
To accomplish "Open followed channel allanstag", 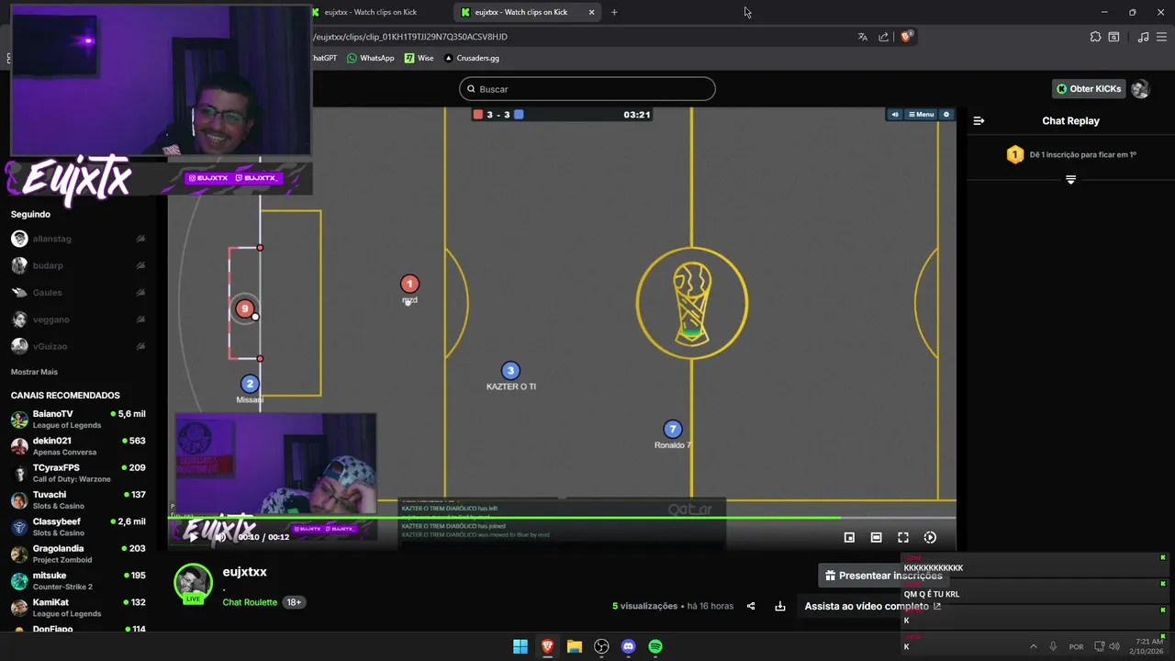I will click(x=78, y=239).
